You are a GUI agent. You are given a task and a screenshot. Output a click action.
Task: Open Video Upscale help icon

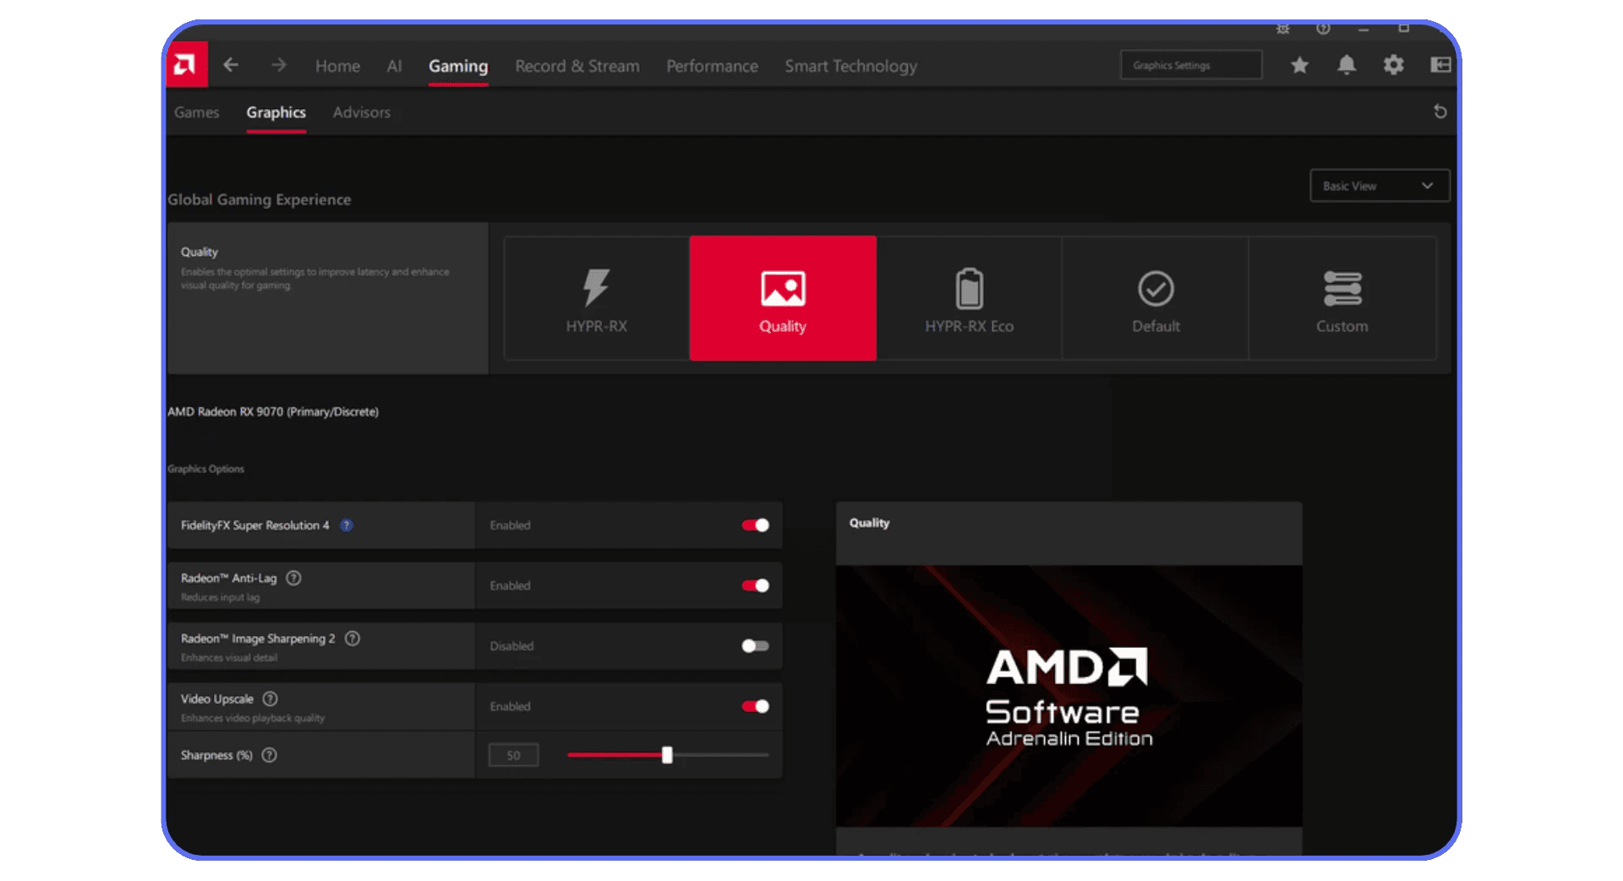coord(270,699)
